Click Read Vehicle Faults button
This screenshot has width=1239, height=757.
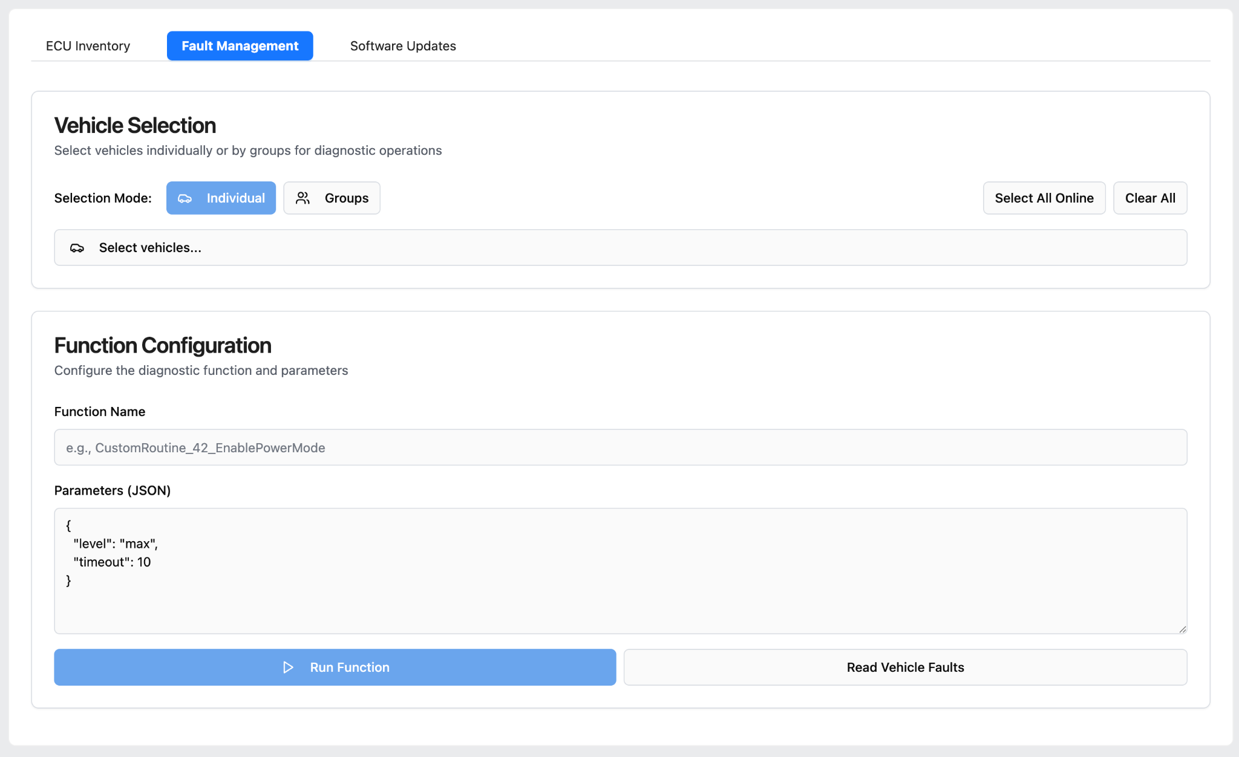click(905, 668)
